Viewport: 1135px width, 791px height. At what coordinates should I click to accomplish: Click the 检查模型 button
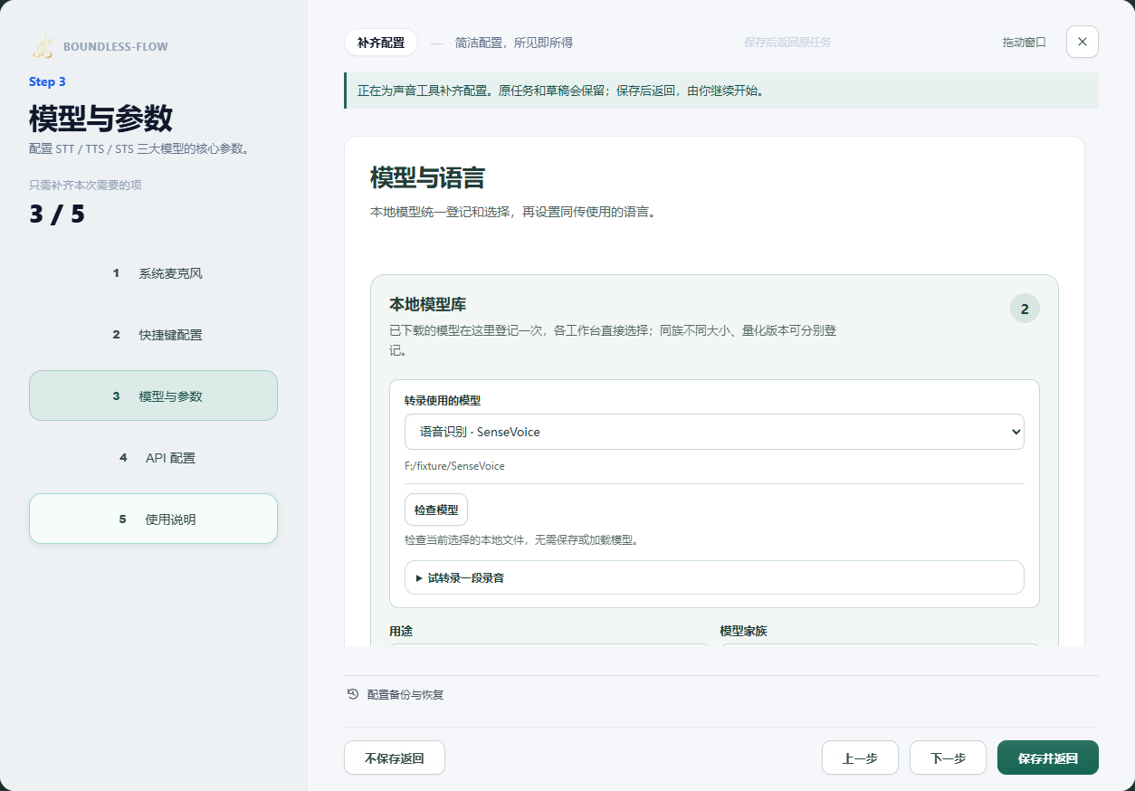point(436,510)
